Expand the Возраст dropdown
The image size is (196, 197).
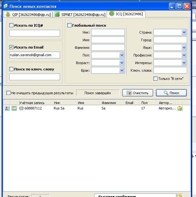coord(122,63)
